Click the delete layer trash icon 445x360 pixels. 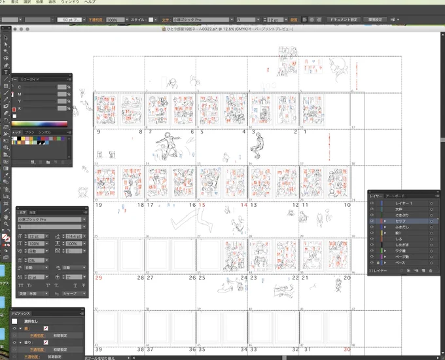(431, 271)
